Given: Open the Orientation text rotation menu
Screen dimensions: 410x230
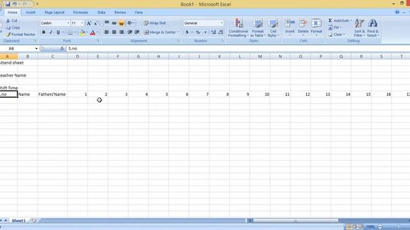Looking at the screenshot, I should (131, 23).
